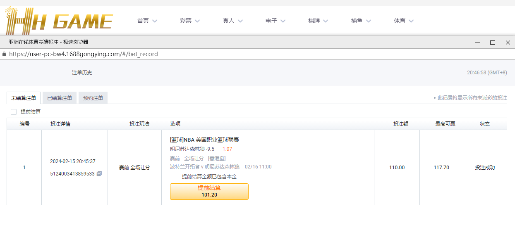Minimize the 极速浏览器 window
Image resolution: width=515 pixels, height=237 pixels.
tap(477, 42)
